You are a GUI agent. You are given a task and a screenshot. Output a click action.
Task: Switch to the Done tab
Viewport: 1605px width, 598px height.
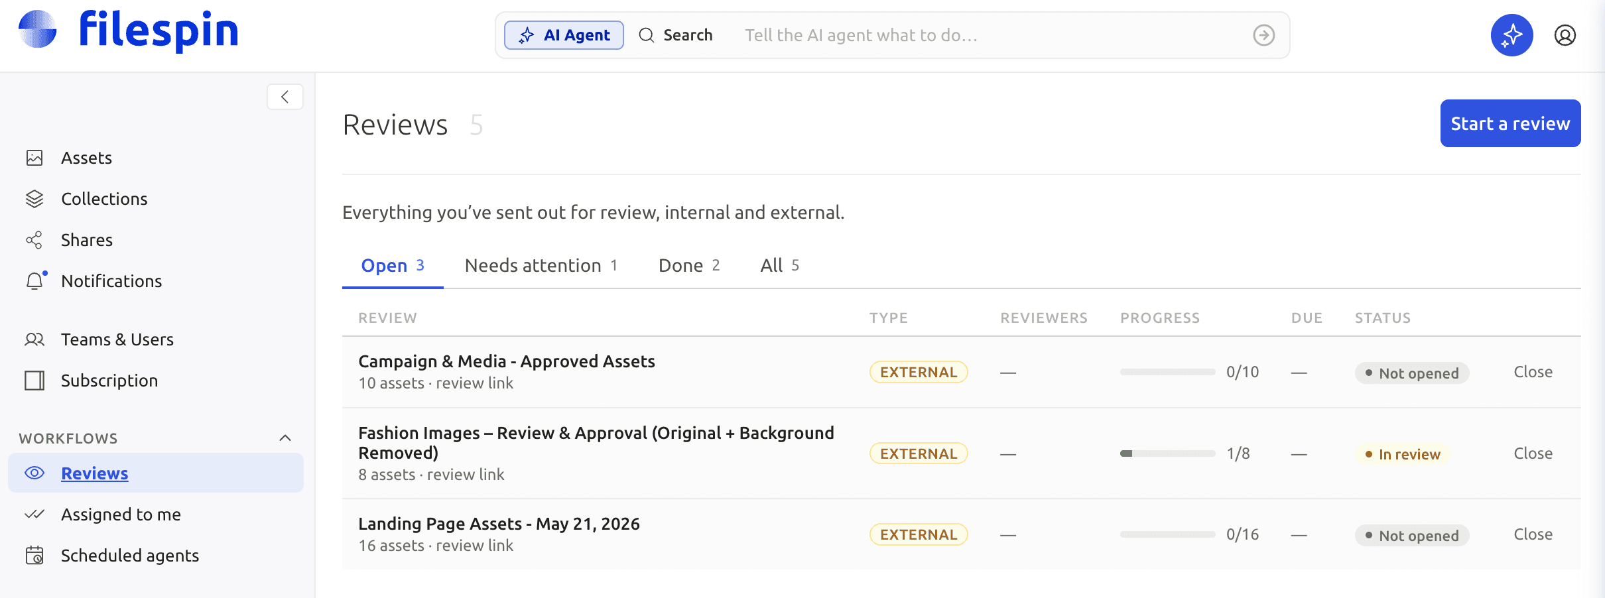point(689,265)
